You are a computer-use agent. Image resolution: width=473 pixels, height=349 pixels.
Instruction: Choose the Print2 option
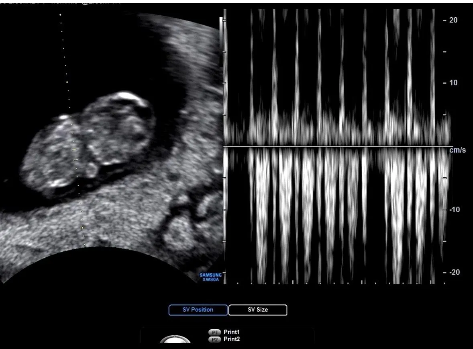(x=232, y=339)
